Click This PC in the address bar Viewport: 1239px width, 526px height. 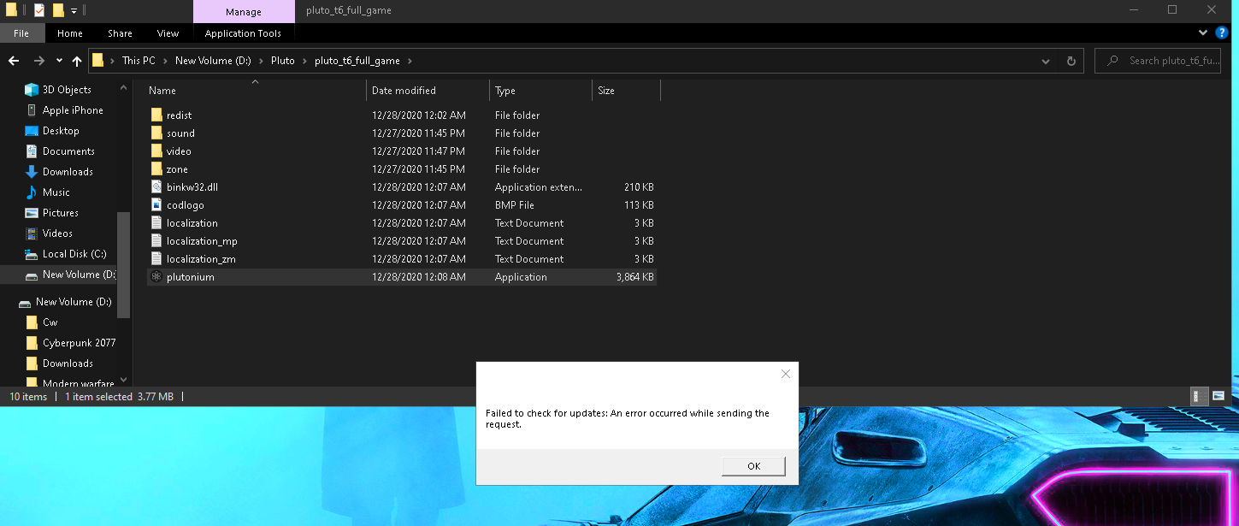tap(139, 61)
